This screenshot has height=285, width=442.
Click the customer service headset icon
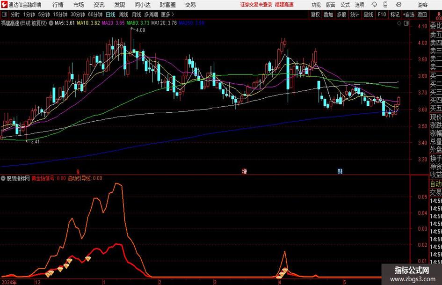pos(374,5)
